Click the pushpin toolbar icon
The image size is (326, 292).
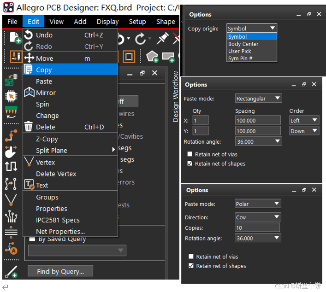[x=162, y=38]
